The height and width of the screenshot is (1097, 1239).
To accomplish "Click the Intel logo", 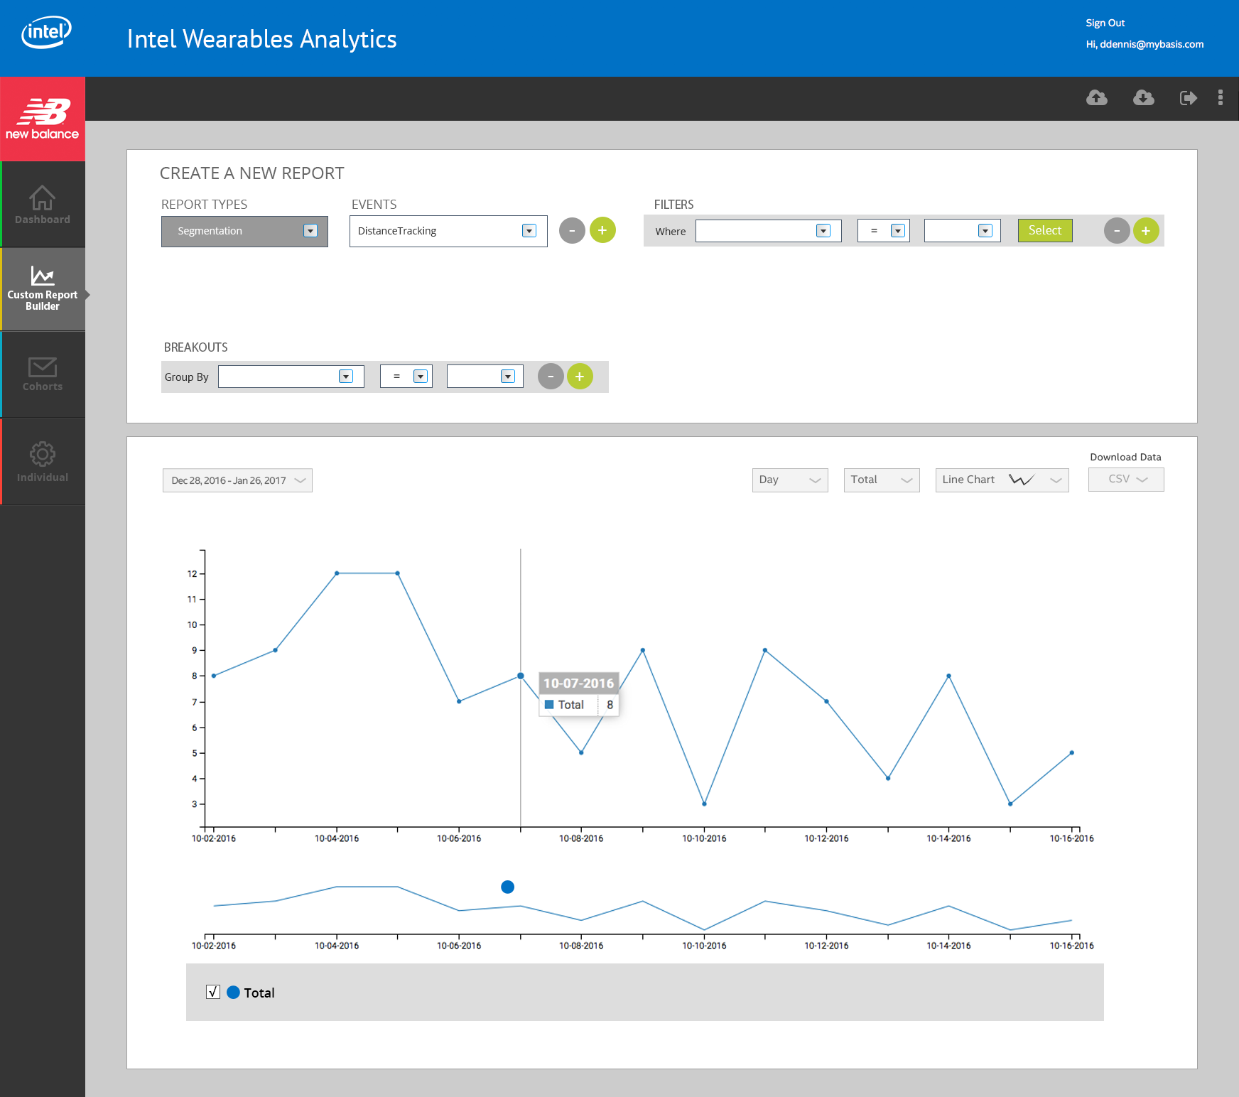I will click(x=46, y=32).
